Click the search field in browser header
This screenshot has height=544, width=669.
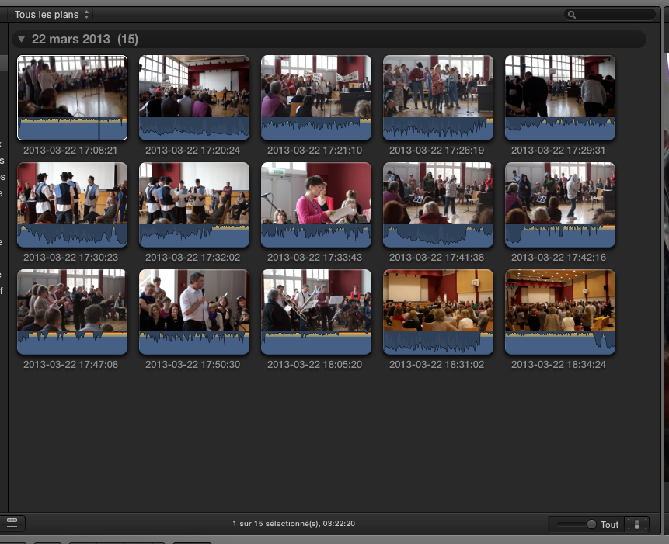point(611,14)
